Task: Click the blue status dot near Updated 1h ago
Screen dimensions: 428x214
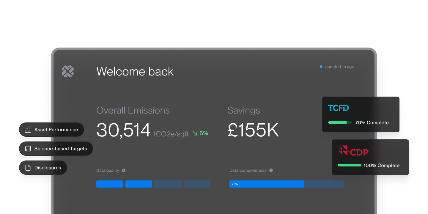Action: pyautogui.click(x=320, y=67)
